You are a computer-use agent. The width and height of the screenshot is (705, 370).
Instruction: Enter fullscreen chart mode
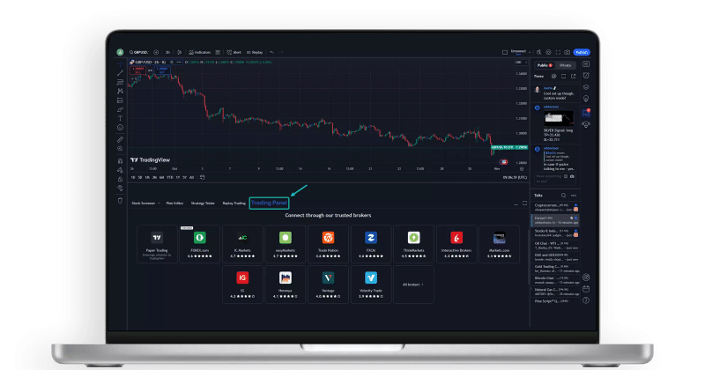(558, 52)
